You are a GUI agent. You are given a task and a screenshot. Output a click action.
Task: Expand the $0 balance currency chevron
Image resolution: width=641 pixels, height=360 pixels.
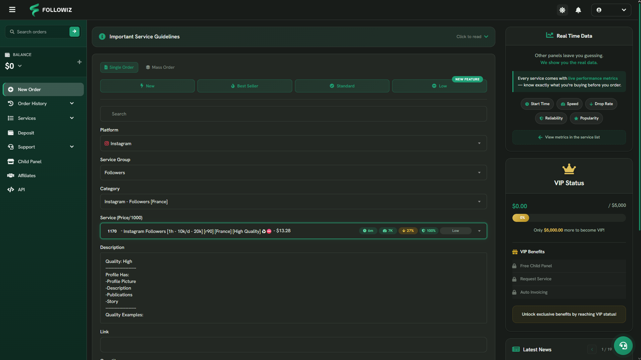pos(20,66)
